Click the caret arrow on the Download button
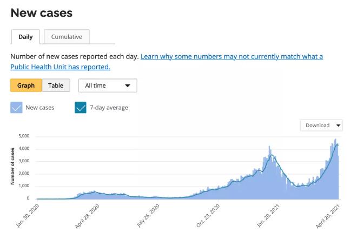 [339, 125]
